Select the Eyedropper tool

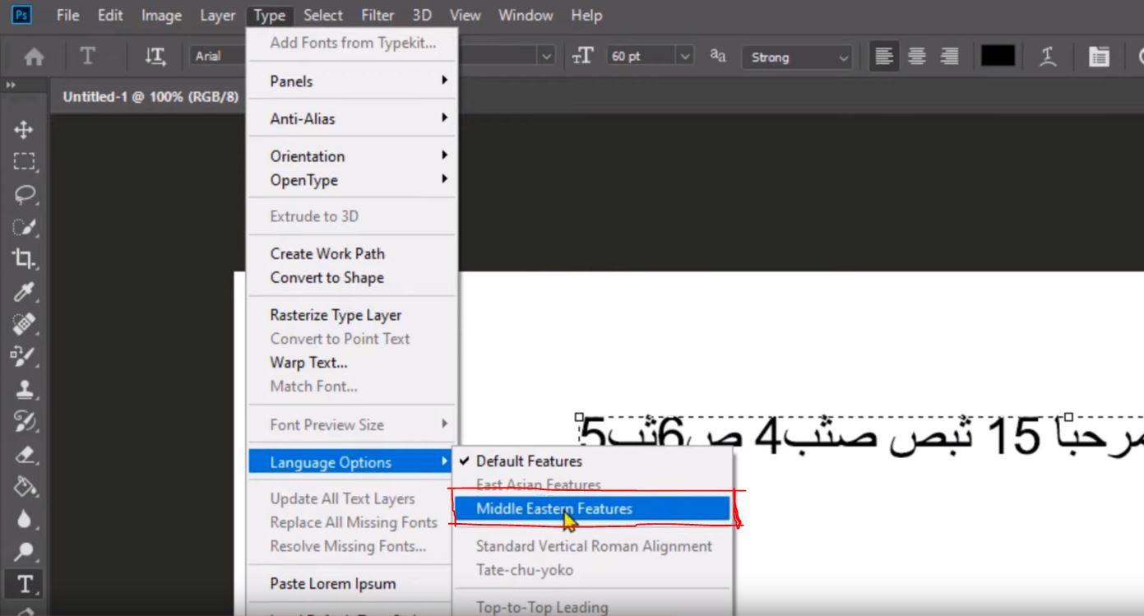click(24, 292)
